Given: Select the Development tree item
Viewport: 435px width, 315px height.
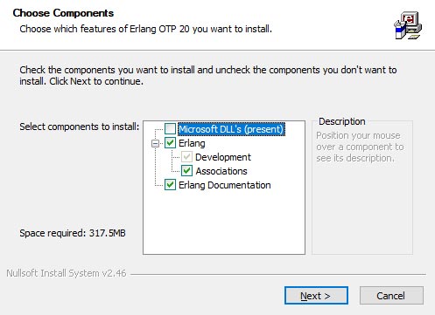Looking at the screenshot, I should 223,157.
